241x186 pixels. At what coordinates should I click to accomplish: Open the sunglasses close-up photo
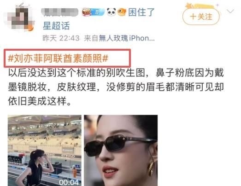point(121,151)
